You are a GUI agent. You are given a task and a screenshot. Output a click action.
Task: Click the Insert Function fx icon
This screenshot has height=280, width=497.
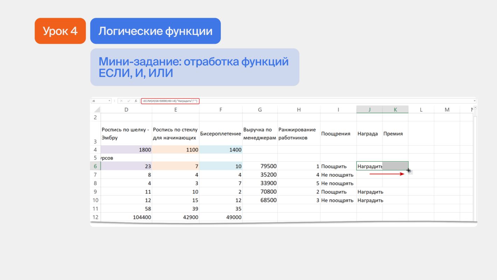tap(136, 101)
